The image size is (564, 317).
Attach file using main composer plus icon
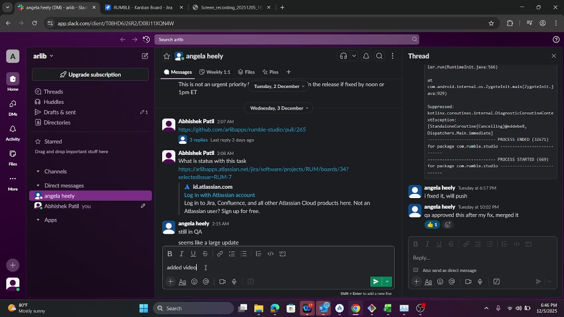(171, 282)
